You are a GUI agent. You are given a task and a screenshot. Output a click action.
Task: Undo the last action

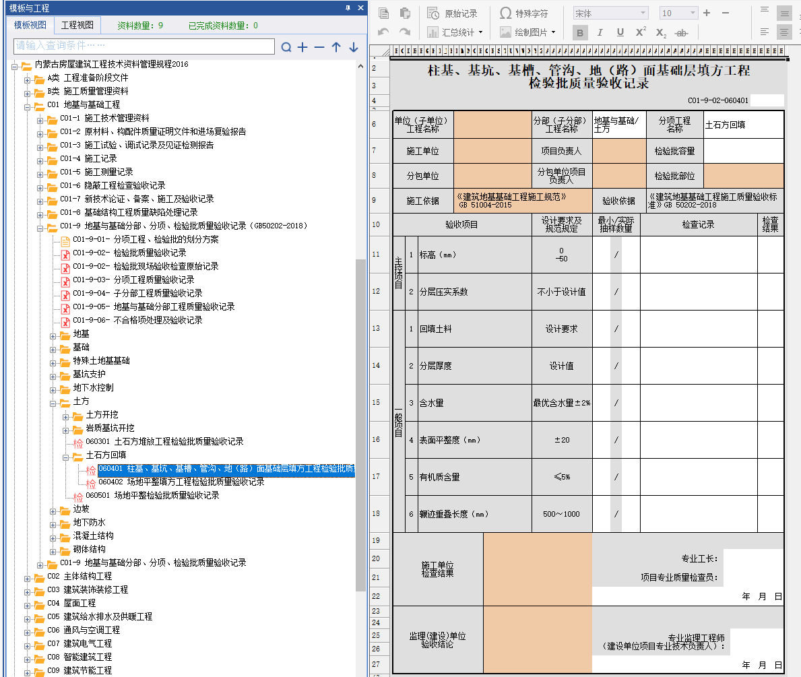click(383, 32)
